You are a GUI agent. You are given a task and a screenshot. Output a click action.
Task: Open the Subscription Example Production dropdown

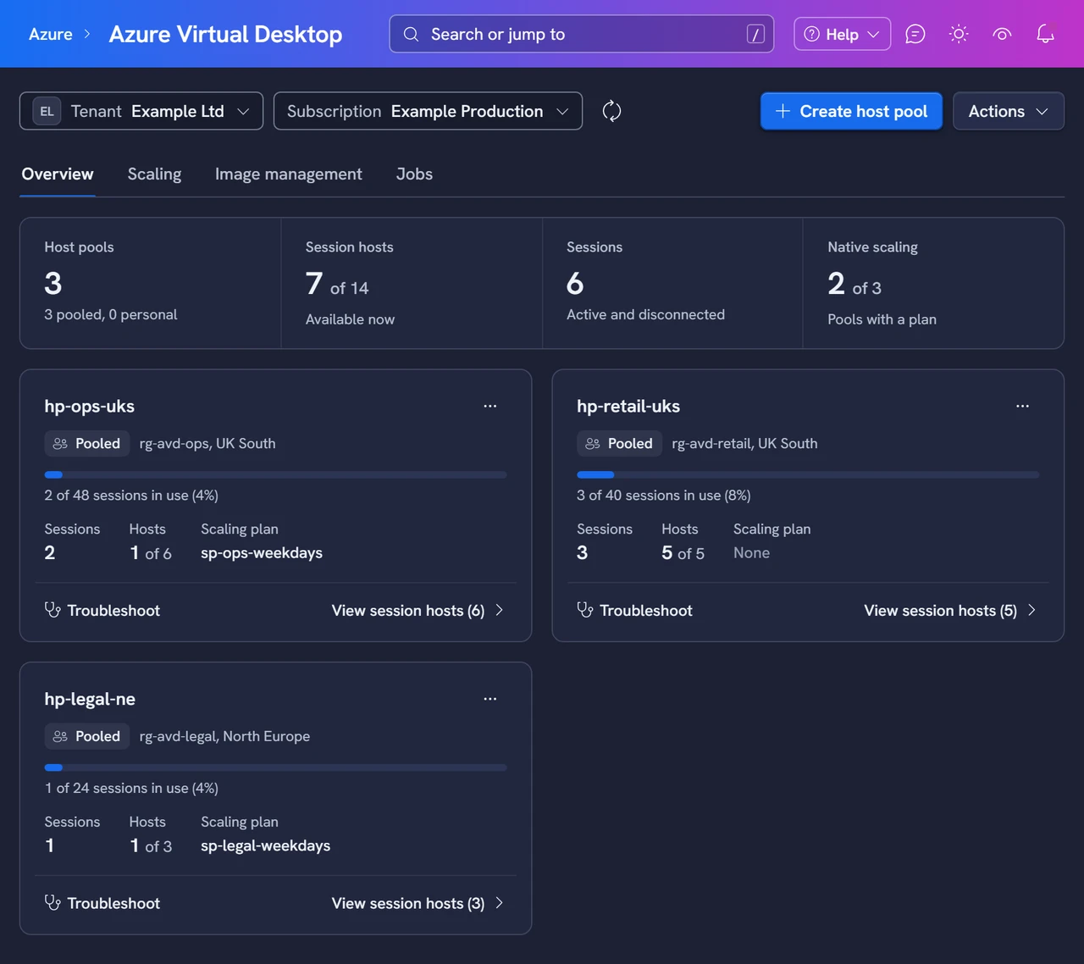(428, 111)
